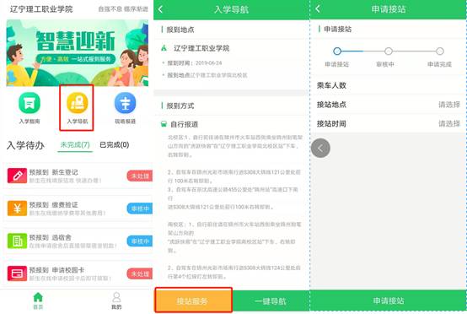The image size is (467, 314).
Task: Go back from 申请接站 screen
Action: 318,9
